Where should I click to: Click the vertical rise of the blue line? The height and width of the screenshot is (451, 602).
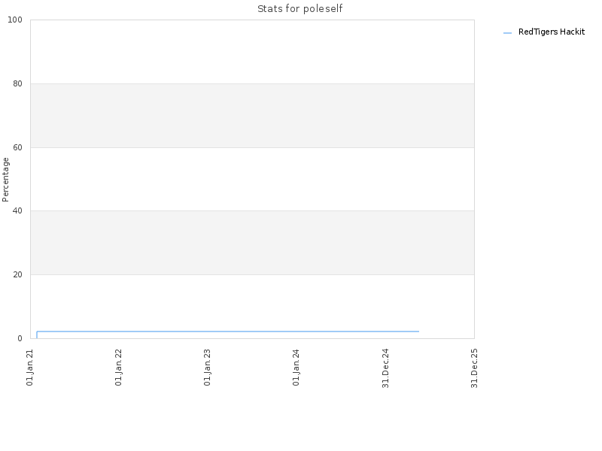coord(37,334)
